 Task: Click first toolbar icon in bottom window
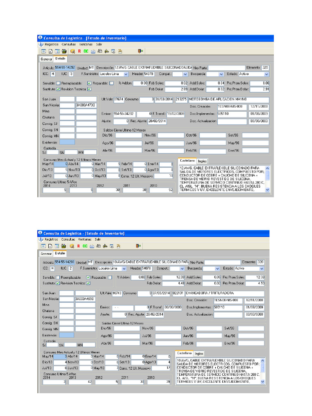click(43, 246)
